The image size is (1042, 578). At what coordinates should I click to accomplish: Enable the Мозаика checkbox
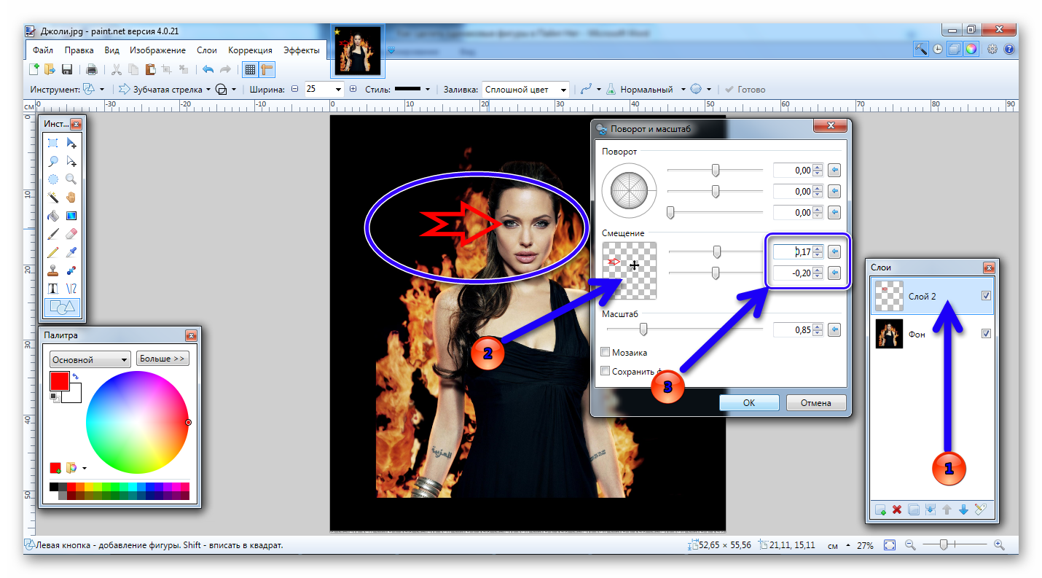[x=606, y=352]
